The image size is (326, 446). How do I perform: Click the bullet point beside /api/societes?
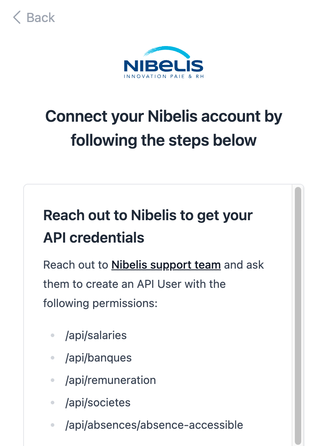click(x=52, y=403)
